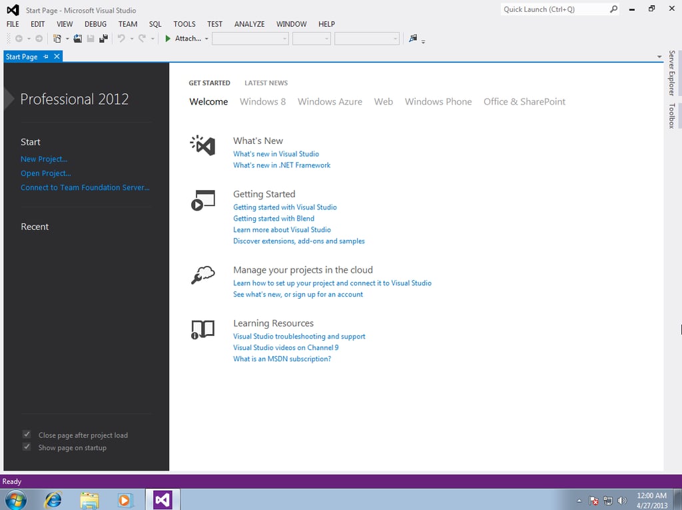
Task: Click the taskbar clock and date
Action: pyautogui.click(x=651, y=501)
